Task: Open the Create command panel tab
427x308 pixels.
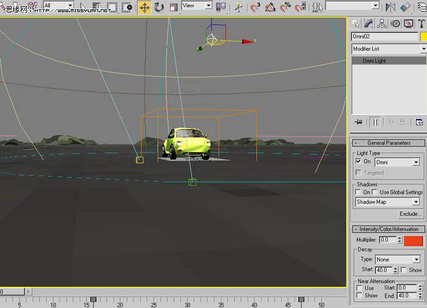Action: [356, 24]
